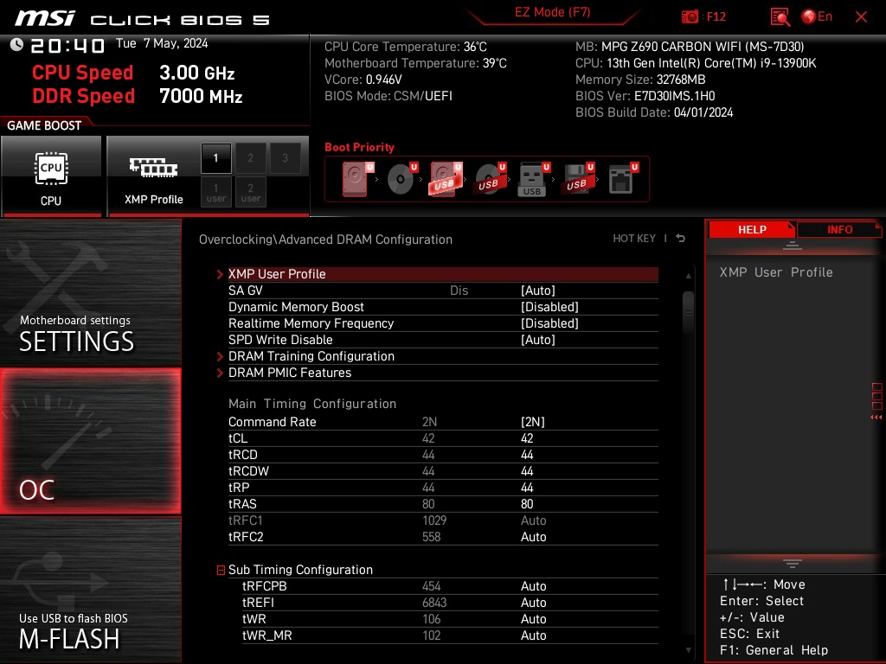The width and height of the screenshot is (886, 664).
Task: Click the tRFC1 grayed row label
Action: click(245, 520)
